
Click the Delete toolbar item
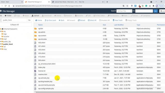click(58, 16)
